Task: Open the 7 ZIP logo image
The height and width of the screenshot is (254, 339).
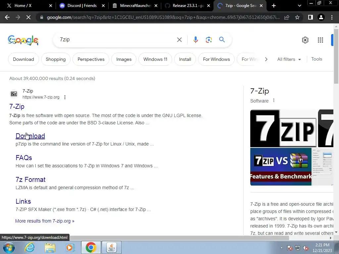Action: 283,128
